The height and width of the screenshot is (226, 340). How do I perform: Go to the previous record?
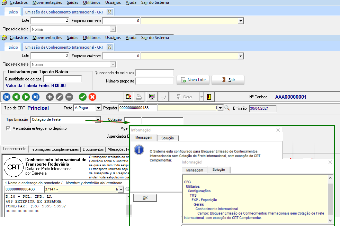click(x=16, y=97)
